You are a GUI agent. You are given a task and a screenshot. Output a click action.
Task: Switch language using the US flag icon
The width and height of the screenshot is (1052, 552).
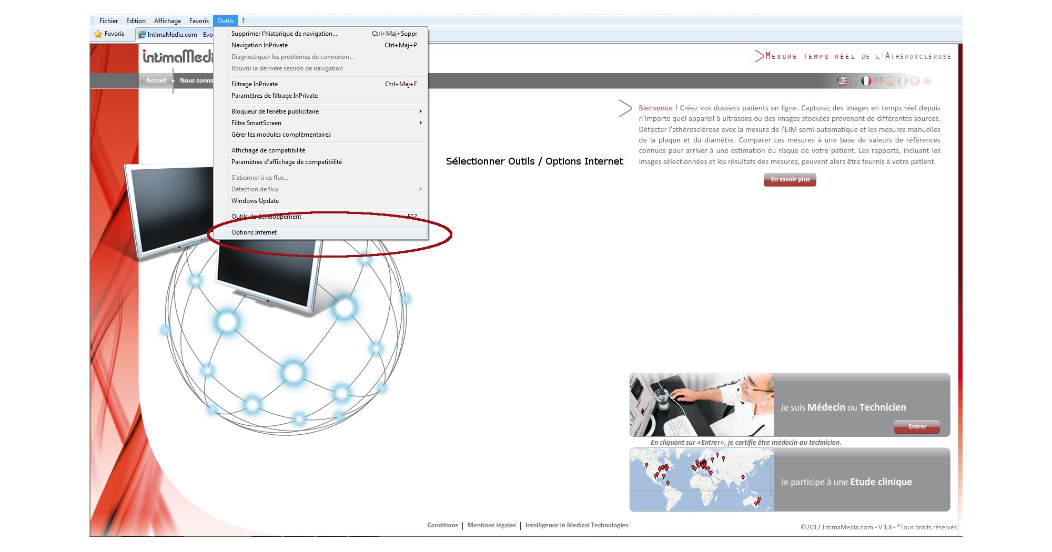[842, 81]
